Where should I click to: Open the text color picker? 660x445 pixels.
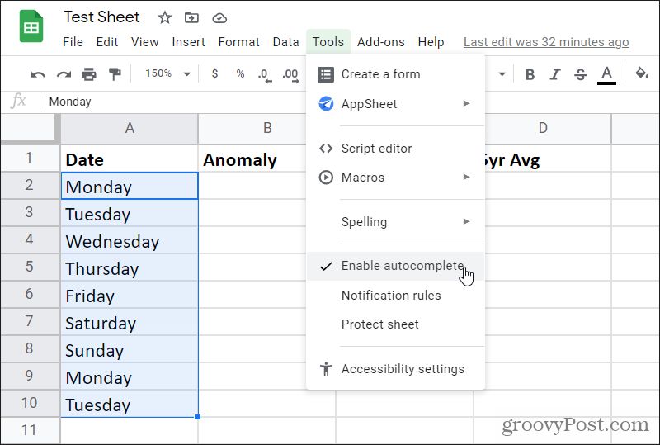coord(606,74)
